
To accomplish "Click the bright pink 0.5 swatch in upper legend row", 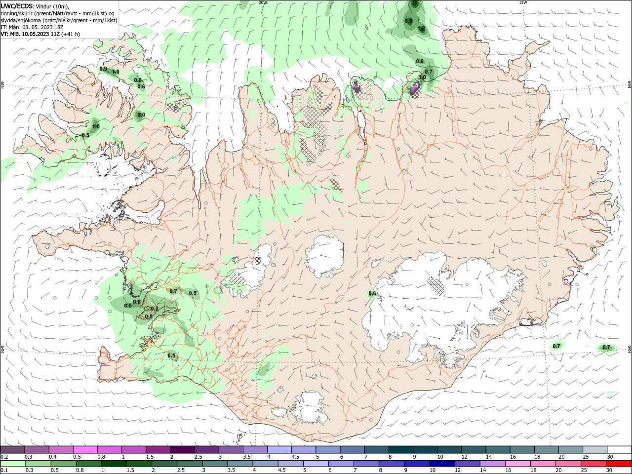I will 85,450.
